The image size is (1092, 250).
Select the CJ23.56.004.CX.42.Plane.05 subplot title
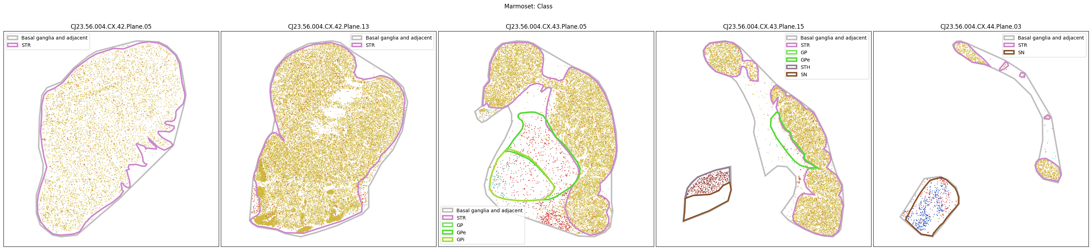pos(111,27)
